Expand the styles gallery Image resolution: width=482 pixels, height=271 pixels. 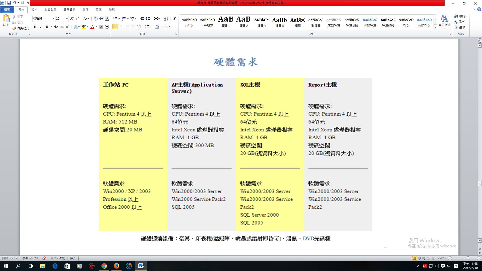point(436,27)
